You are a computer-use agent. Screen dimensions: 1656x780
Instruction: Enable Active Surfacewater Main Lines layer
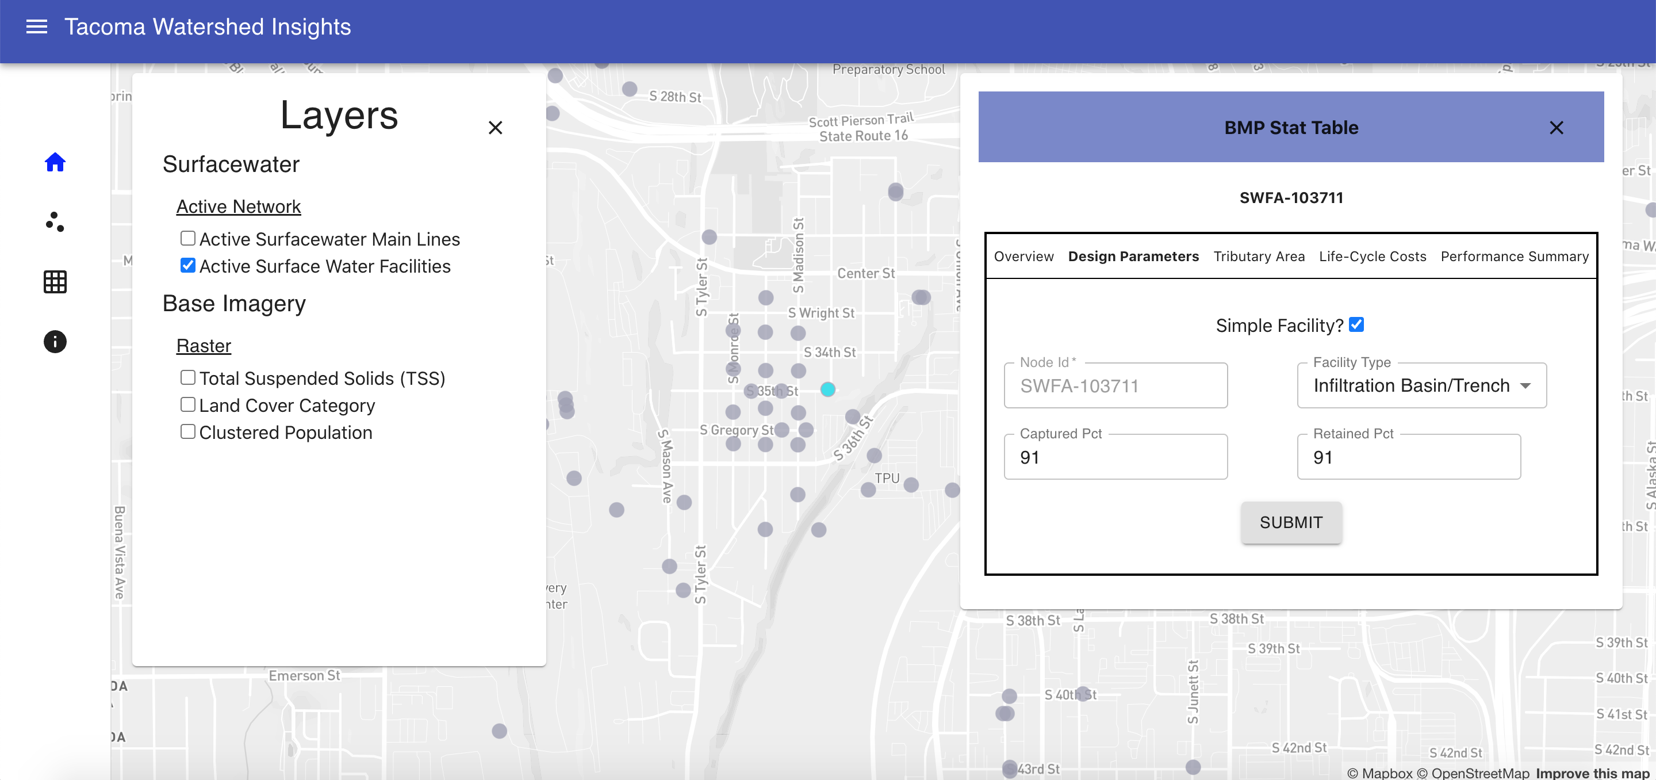[187, 239]
